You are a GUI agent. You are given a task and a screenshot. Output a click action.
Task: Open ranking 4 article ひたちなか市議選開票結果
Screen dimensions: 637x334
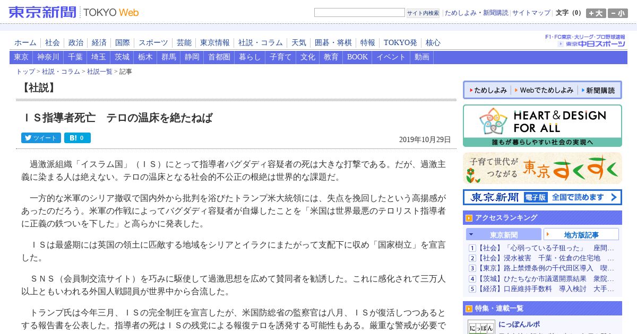pyautogui.click(x=546, y=278)
